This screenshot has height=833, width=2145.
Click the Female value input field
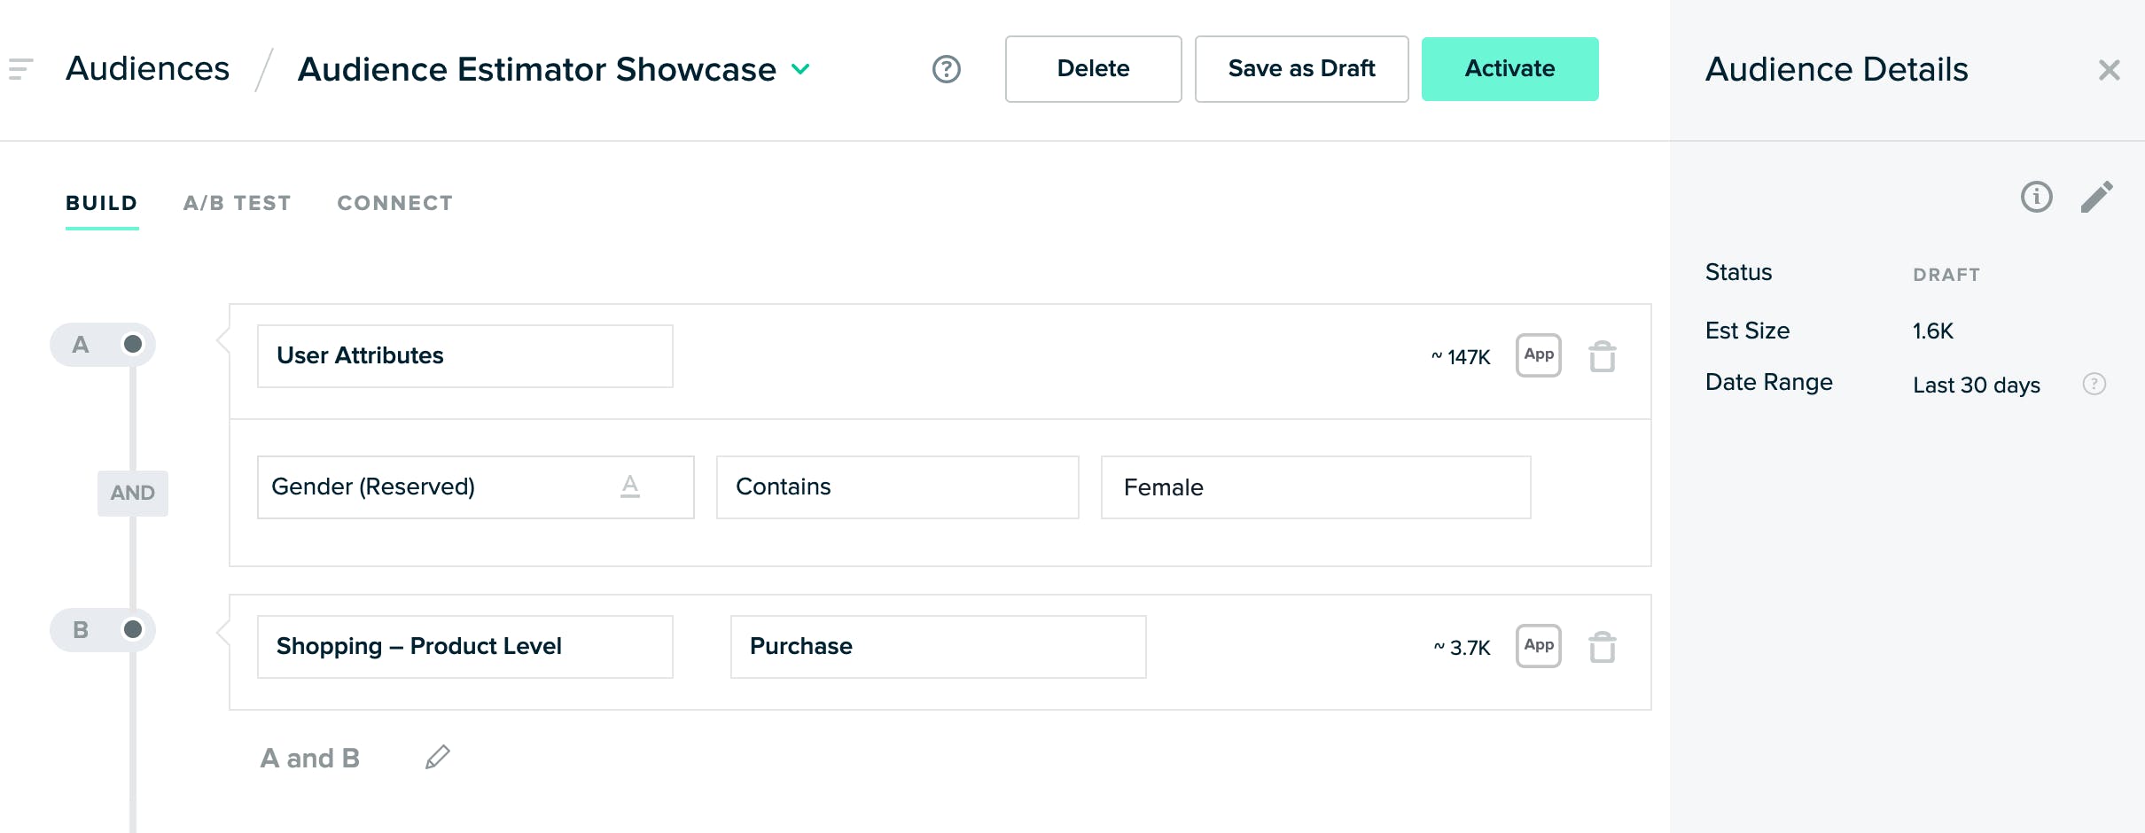1315,487
